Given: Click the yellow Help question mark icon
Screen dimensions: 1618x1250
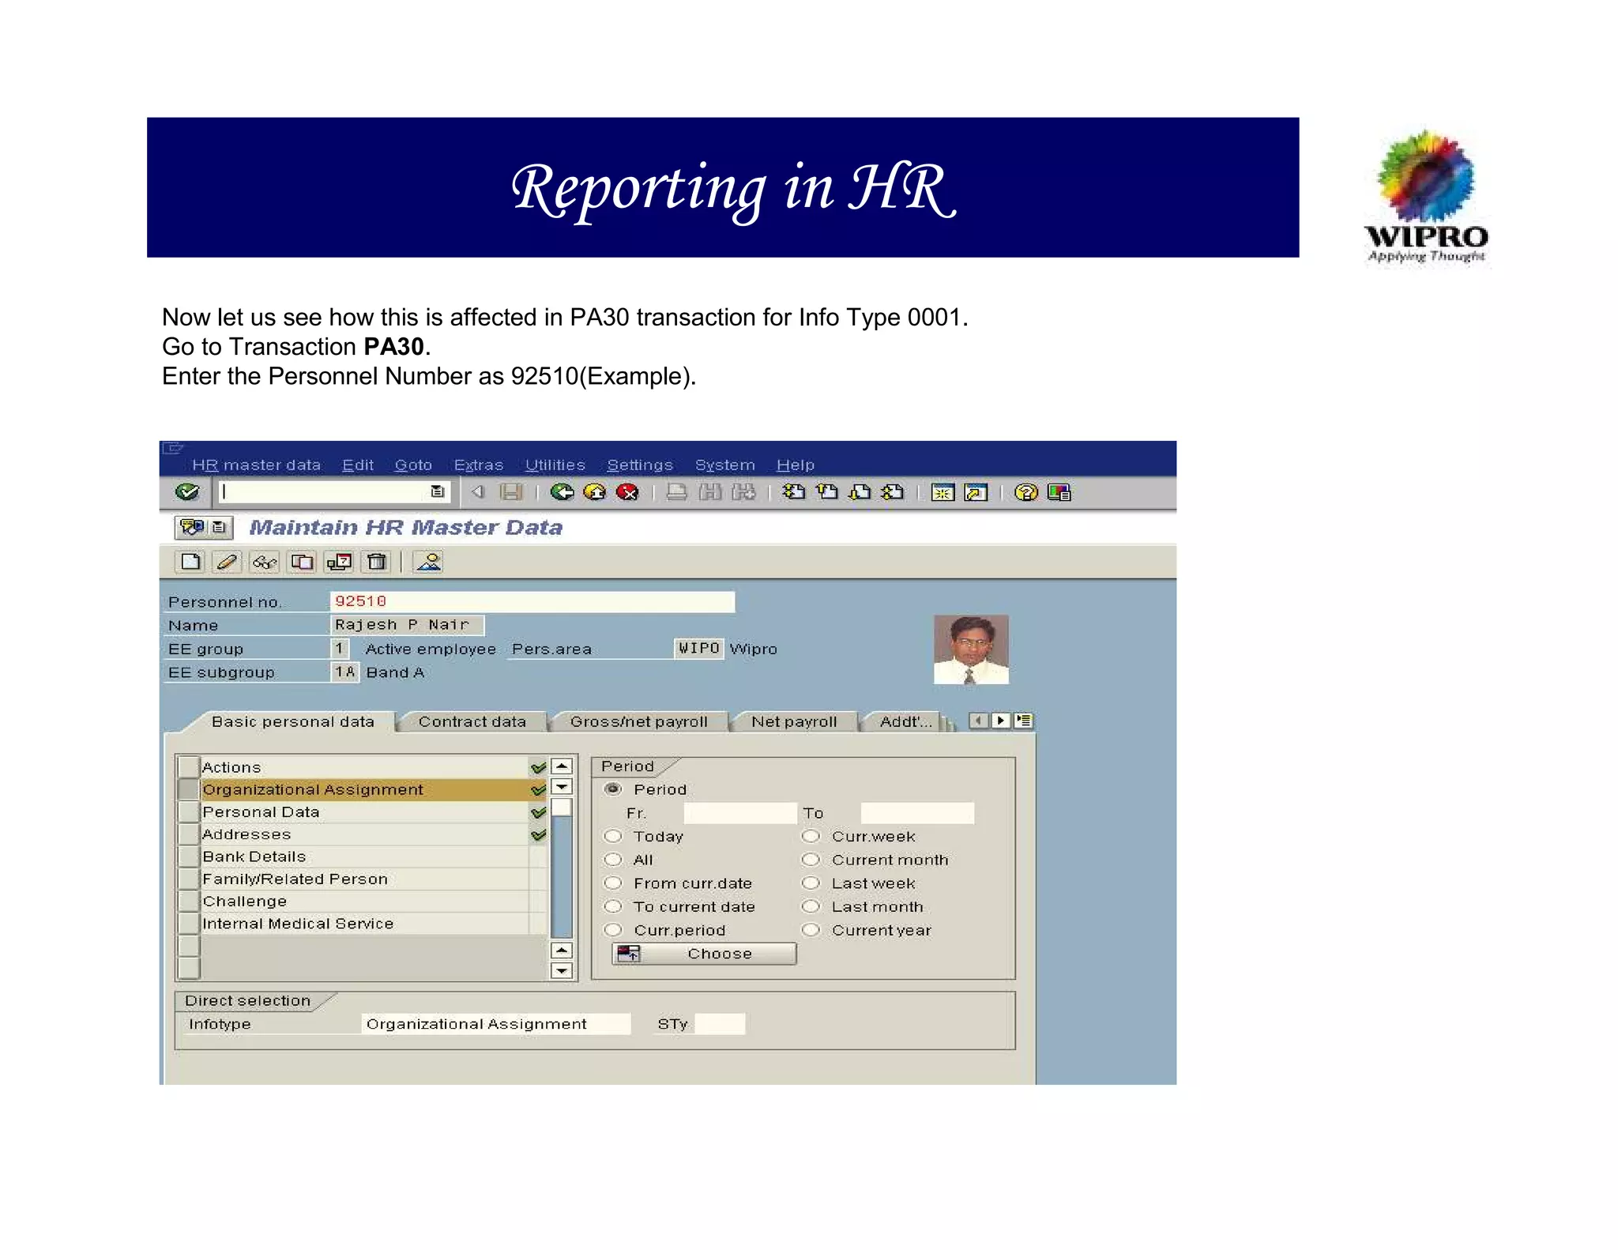Looking at the screenshot, I should (1025, 492).
